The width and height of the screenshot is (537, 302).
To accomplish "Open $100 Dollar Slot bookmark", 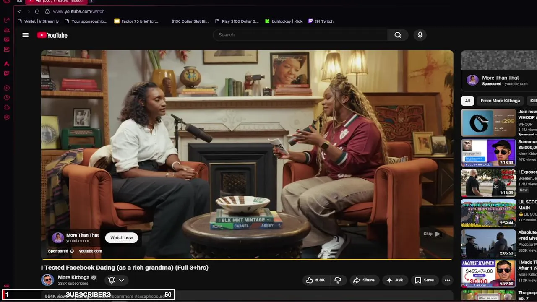I will (x=190, y=21).
